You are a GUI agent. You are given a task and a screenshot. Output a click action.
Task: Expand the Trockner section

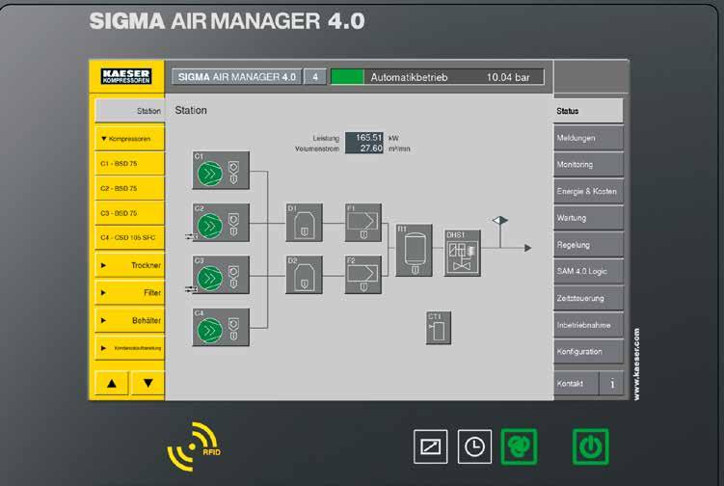click(x=129, y=265)
